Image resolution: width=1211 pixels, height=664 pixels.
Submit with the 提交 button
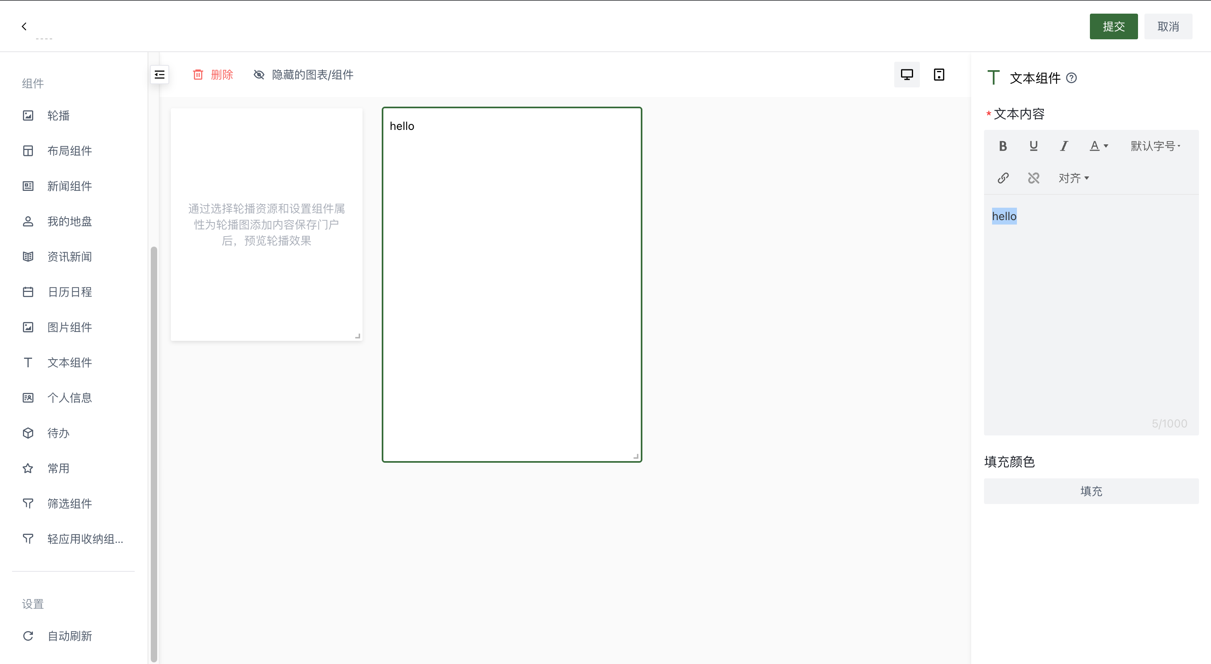click(1114, 26)
